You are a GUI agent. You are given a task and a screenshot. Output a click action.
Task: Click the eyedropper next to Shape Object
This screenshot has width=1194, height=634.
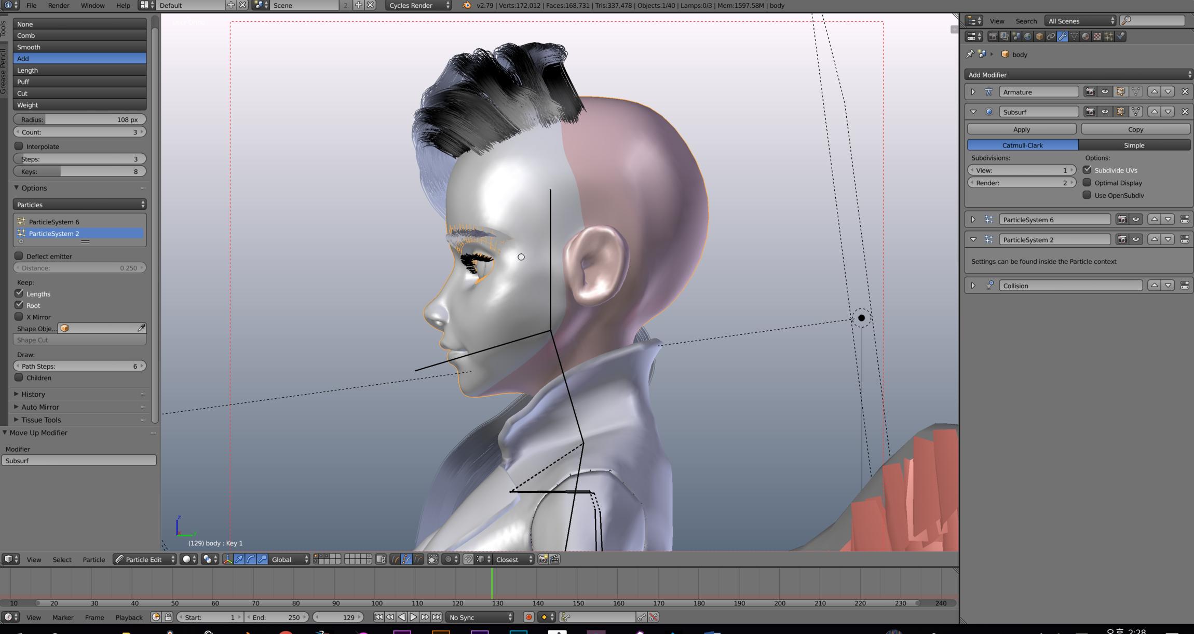[x=141, y=328]
